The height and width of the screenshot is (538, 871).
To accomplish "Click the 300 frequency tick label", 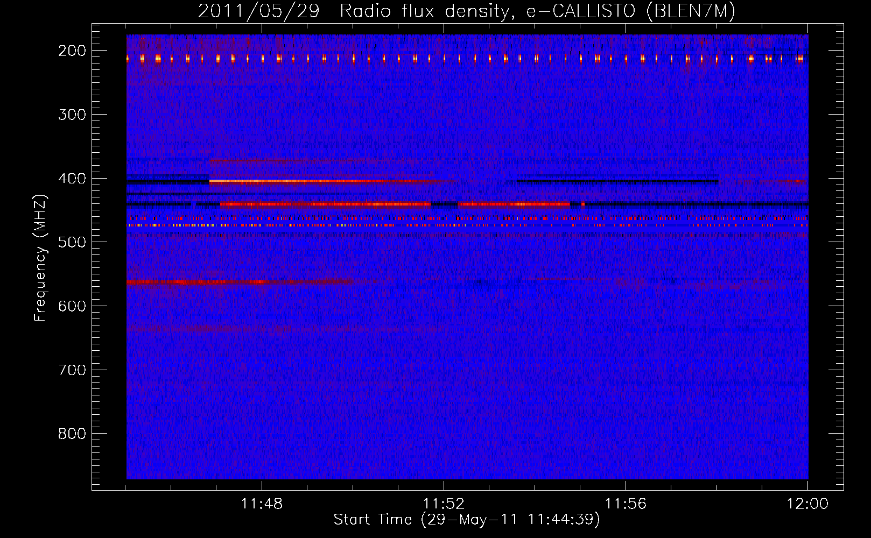I will click(x=72, y=115).
